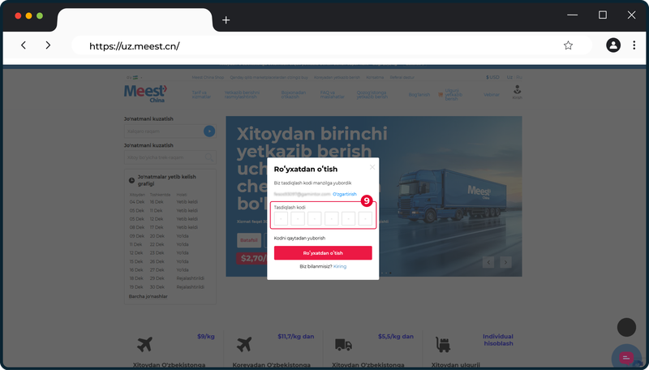The height and width of the screenshot is (370, 649).
Task: Open the USD currency selector
Action: point(492,77)
